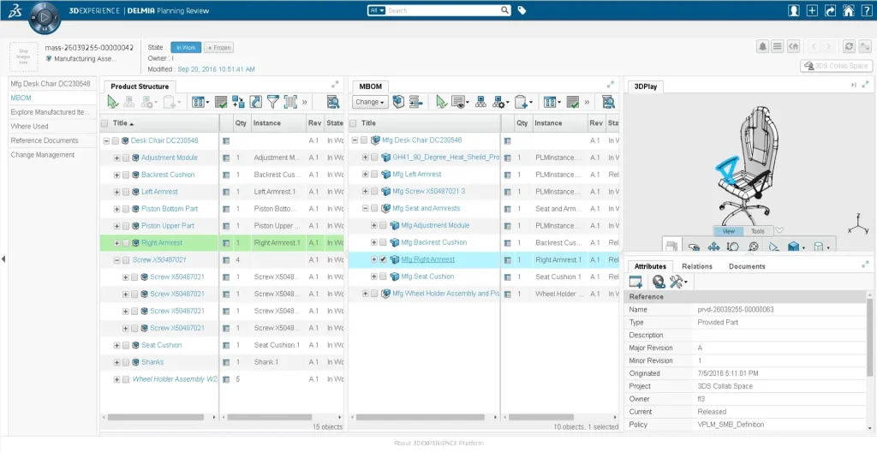Open the Adjustment Module link

(169, 158)
